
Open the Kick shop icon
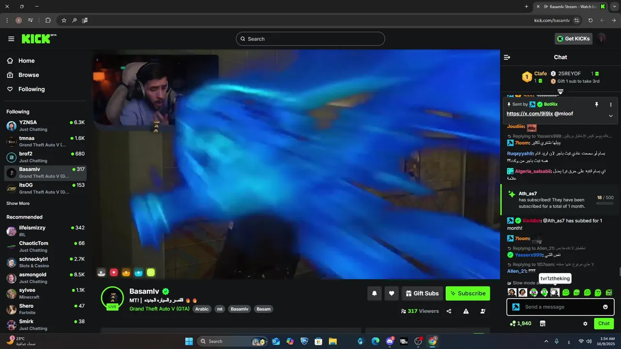pos(542,323)
